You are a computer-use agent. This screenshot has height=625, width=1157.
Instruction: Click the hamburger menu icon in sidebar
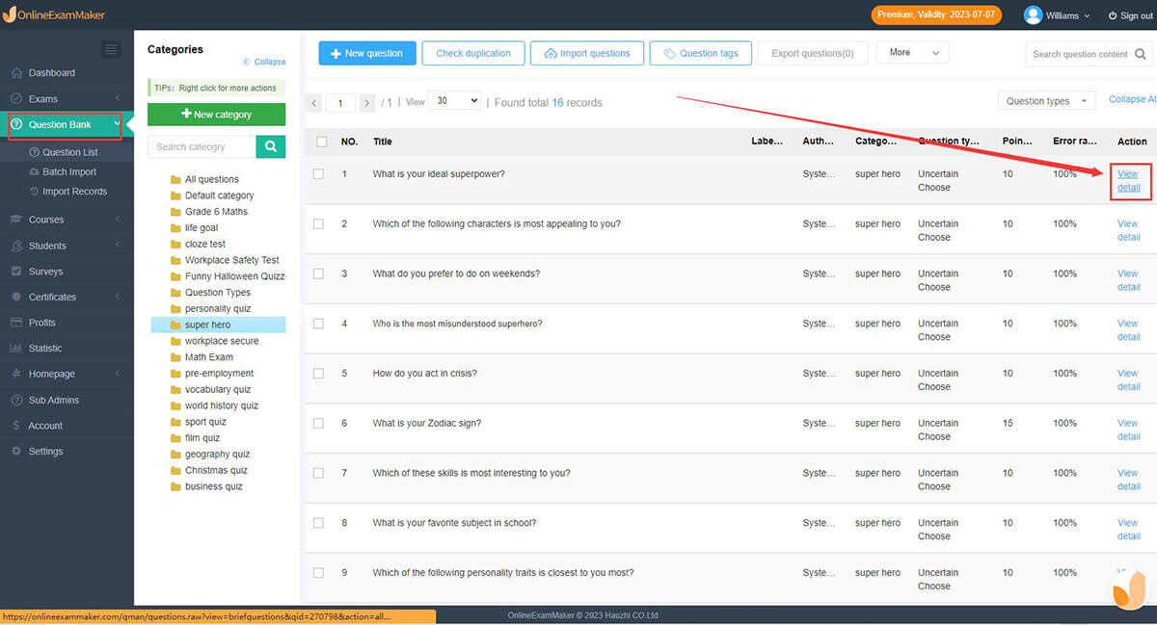111,49
